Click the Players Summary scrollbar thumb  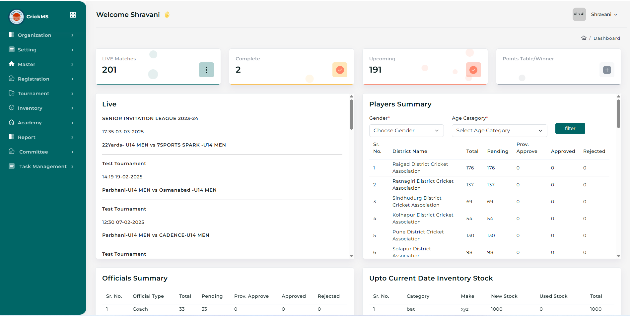[x=618, y=113]
